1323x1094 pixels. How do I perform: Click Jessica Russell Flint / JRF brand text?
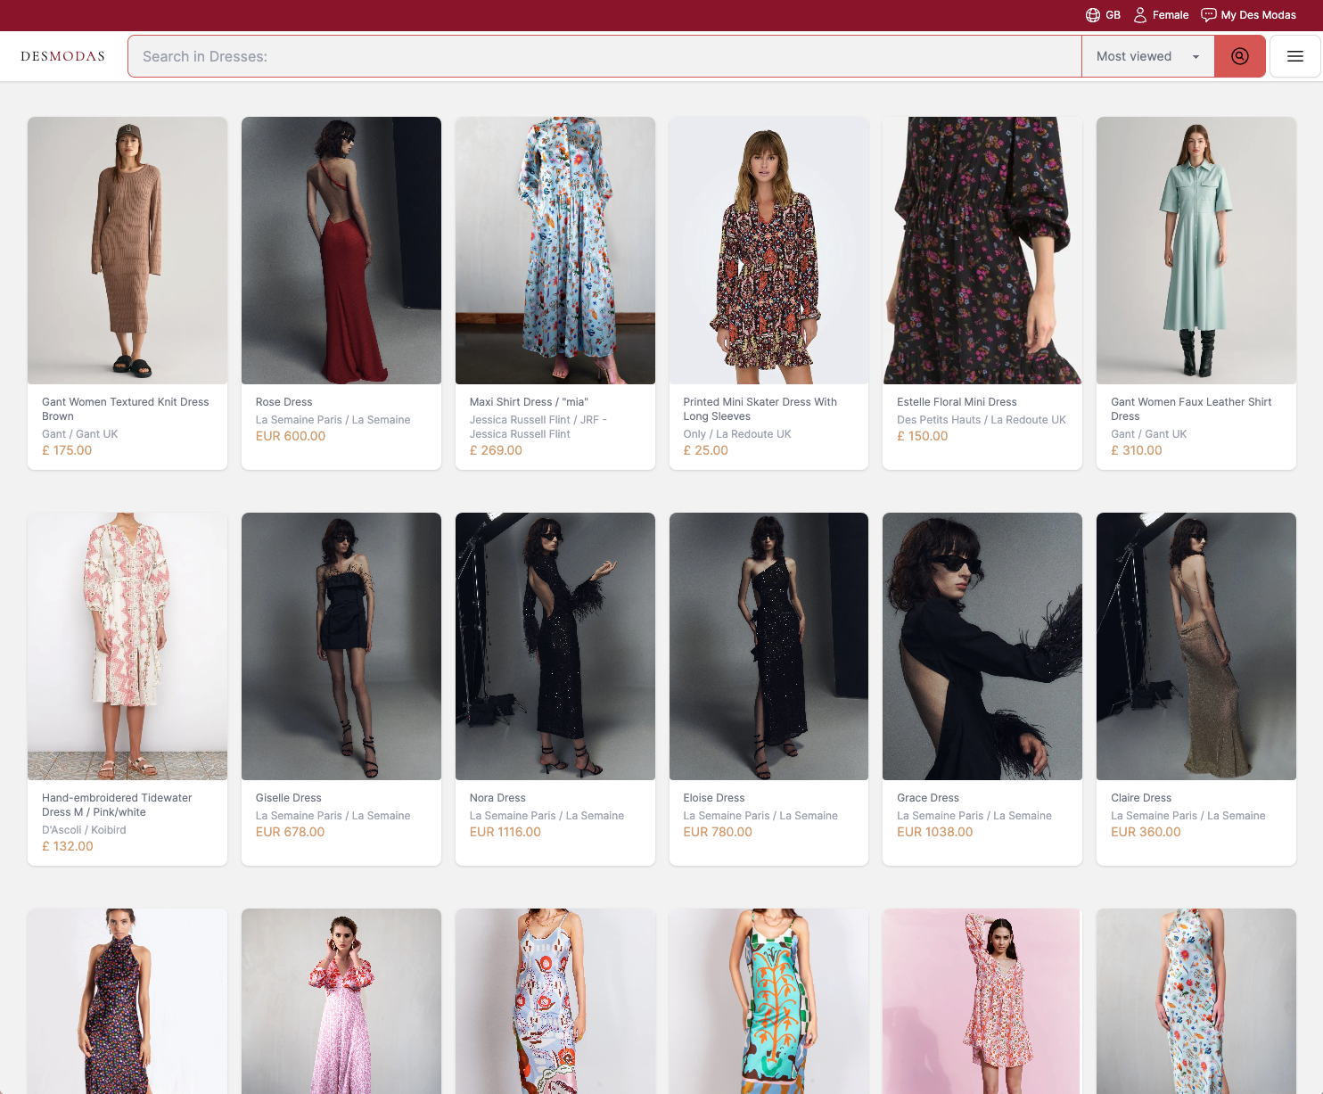[538, 427]
